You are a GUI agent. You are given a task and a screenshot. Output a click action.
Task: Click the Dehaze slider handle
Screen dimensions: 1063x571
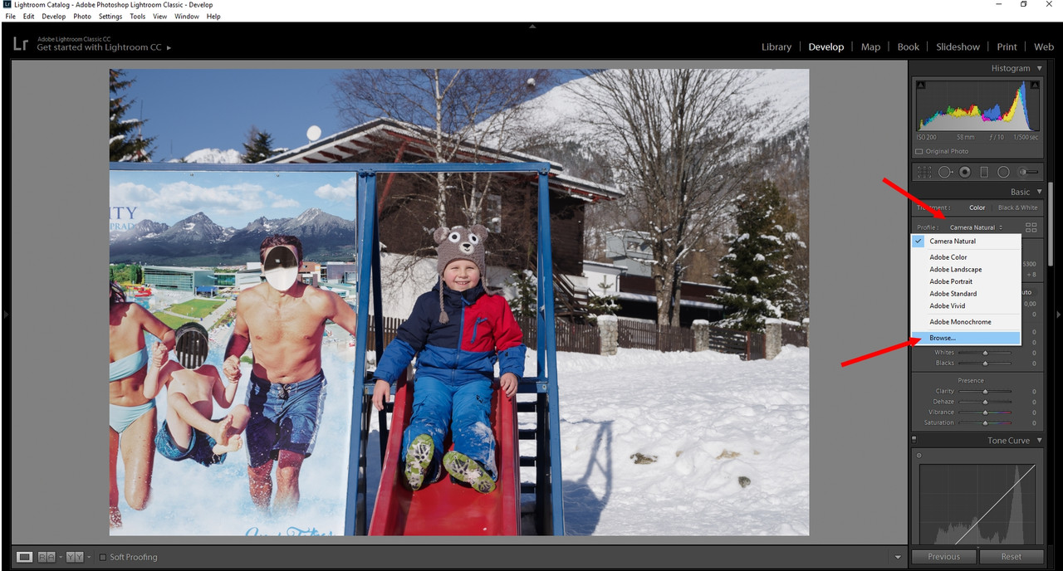(x=985, y=402)
